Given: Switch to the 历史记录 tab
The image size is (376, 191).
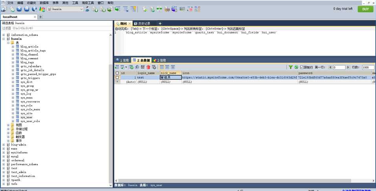Looking at the screenshot, I should click(x=144, y=24).
